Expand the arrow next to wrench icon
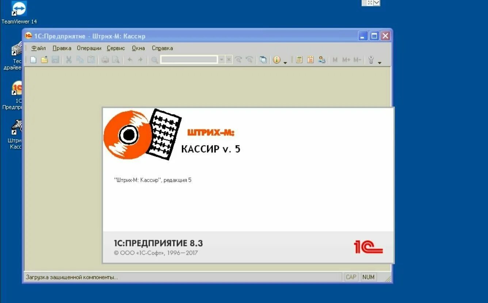This screenshot has height=303, width=488. (x=380, y=63)
